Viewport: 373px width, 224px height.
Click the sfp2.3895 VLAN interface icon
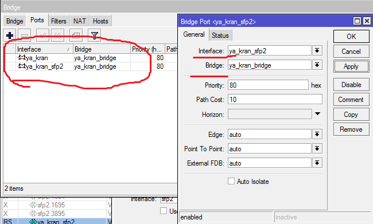[33, 213]
